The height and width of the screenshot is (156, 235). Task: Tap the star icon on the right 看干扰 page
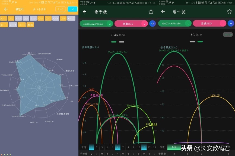point(229,12)
